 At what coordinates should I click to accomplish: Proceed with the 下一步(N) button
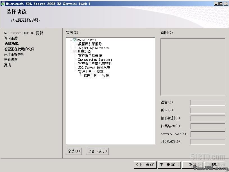[x=169, y=165]
